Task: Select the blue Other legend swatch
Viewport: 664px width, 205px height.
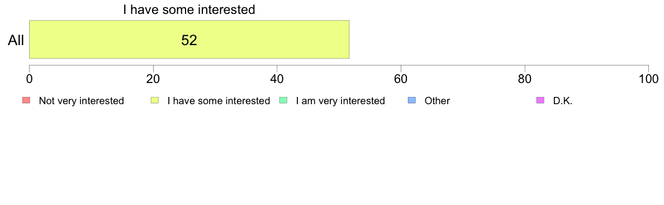Action: tap(411, 100)
